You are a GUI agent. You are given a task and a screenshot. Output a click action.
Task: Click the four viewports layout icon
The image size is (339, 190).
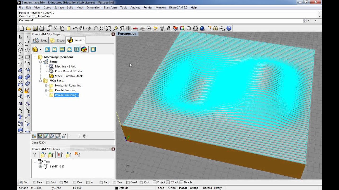[x=129, y=28]
